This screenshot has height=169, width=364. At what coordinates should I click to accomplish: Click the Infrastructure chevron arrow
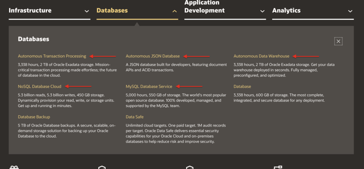tap(87, 11)
